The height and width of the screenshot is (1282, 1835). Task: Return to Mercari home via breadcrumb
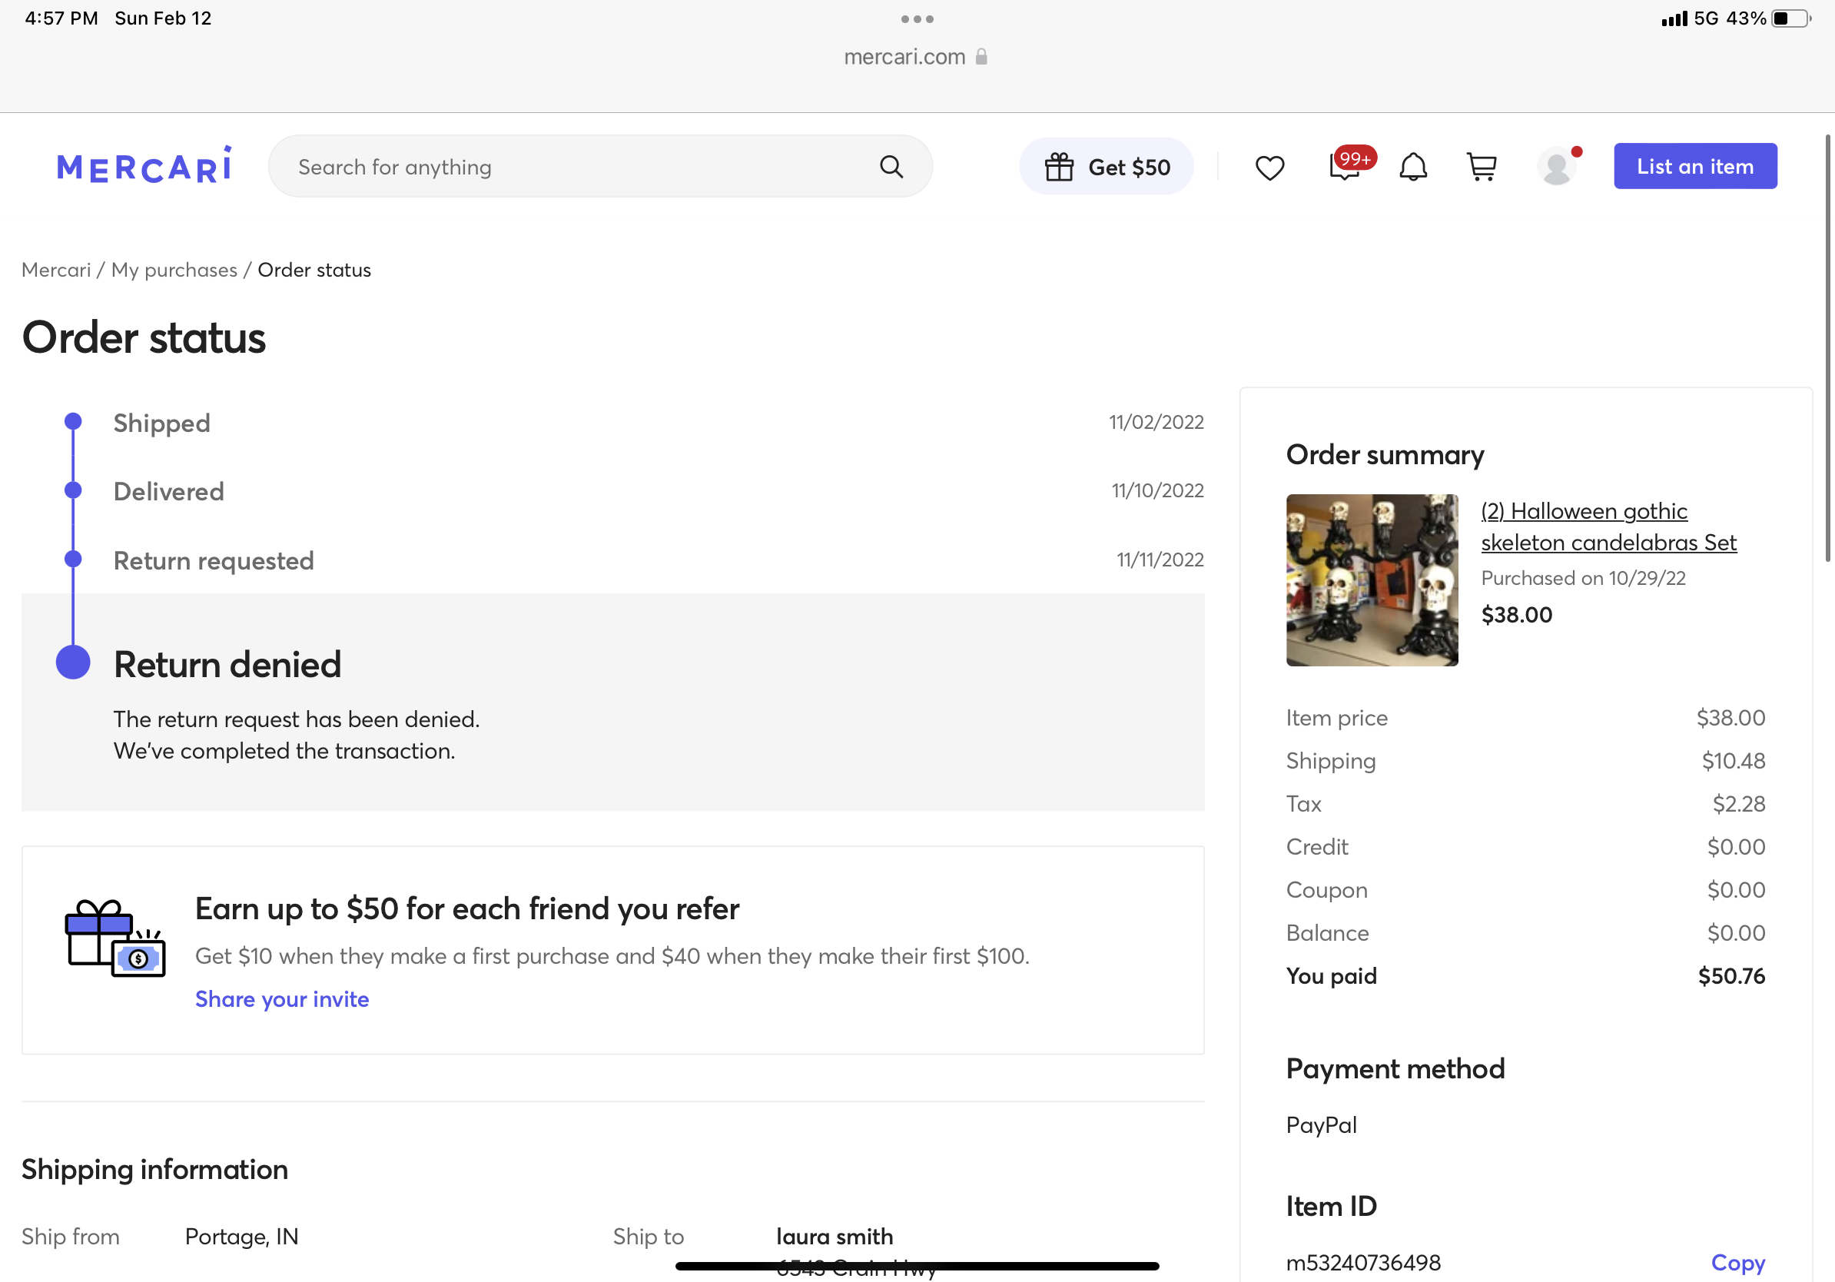[55, 269]
